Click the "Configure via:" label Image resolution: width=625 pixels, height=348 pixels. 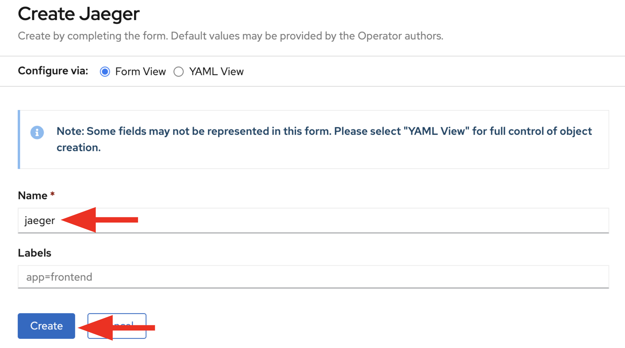click(x=53, y=71)
